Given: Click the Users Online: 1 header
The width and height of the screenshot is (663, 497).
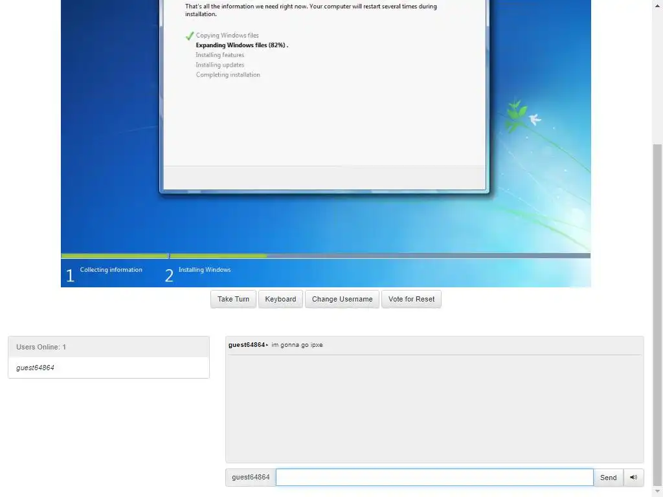Looking at the screenshot, I should (109, 347).
